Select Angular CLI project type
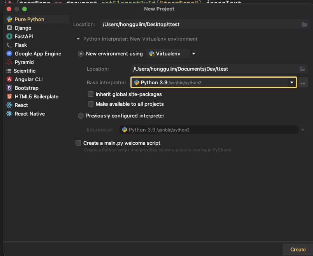Screen dimensions: 313x256 pos(37,79)
